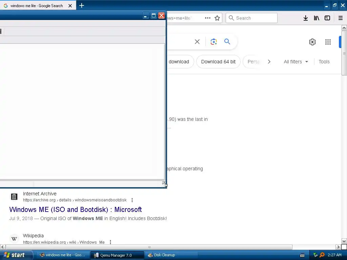Click the 'Internet Archive' source name
The width and height of the screenshot is (347, 260).
(40, 194)
